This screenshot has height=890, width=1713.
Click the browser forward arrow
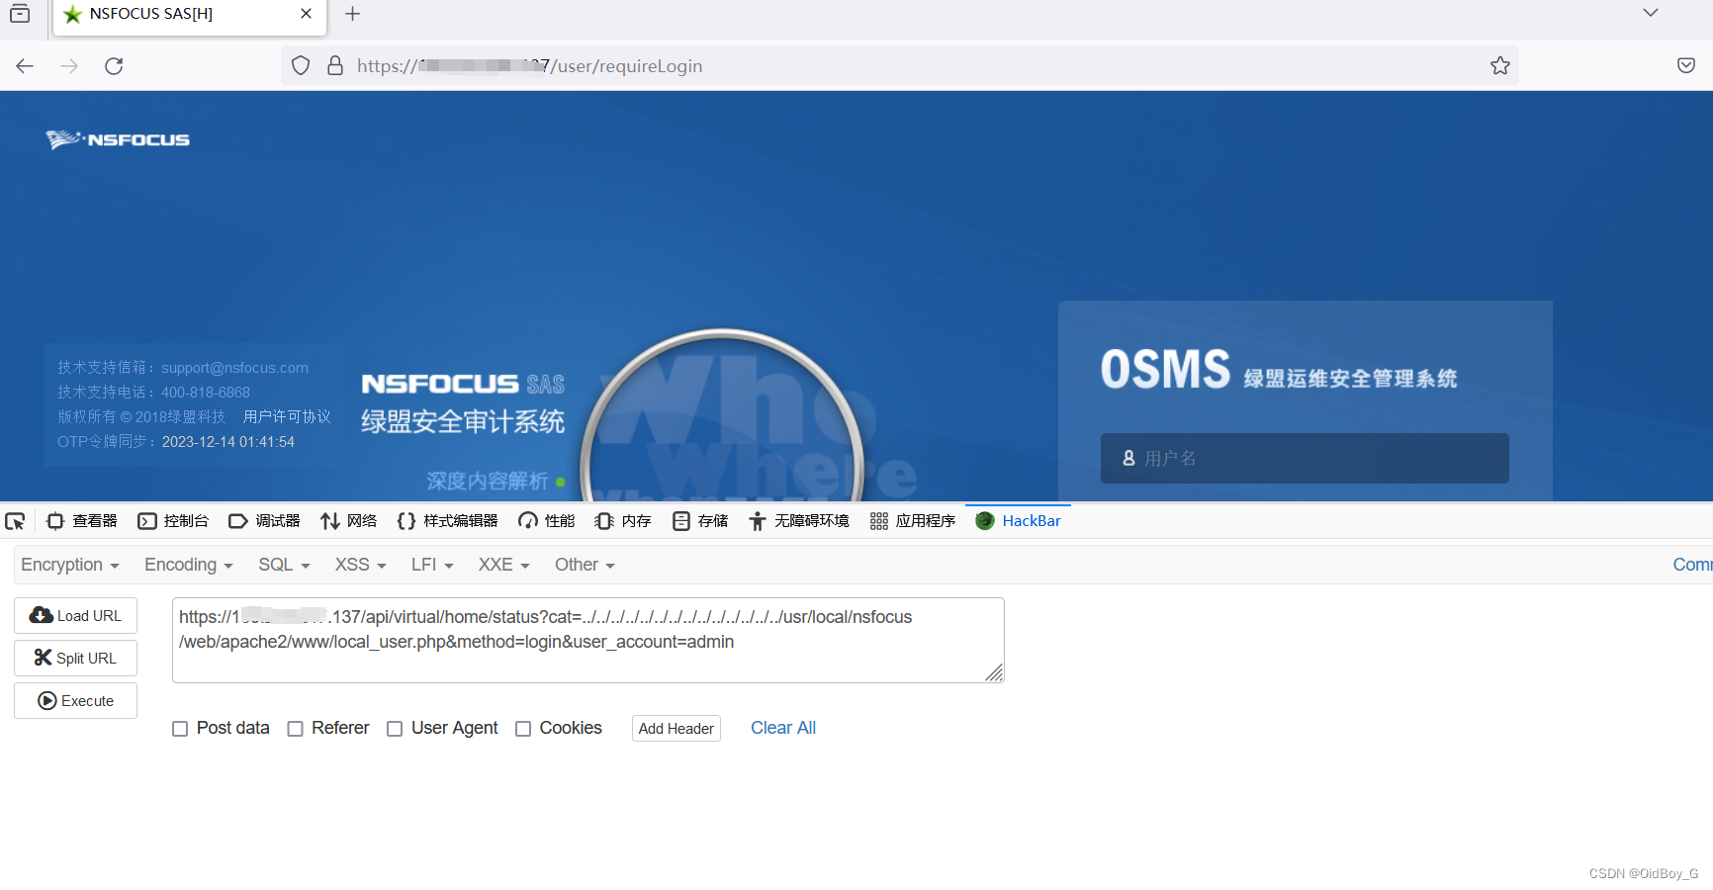click(69, 66)
